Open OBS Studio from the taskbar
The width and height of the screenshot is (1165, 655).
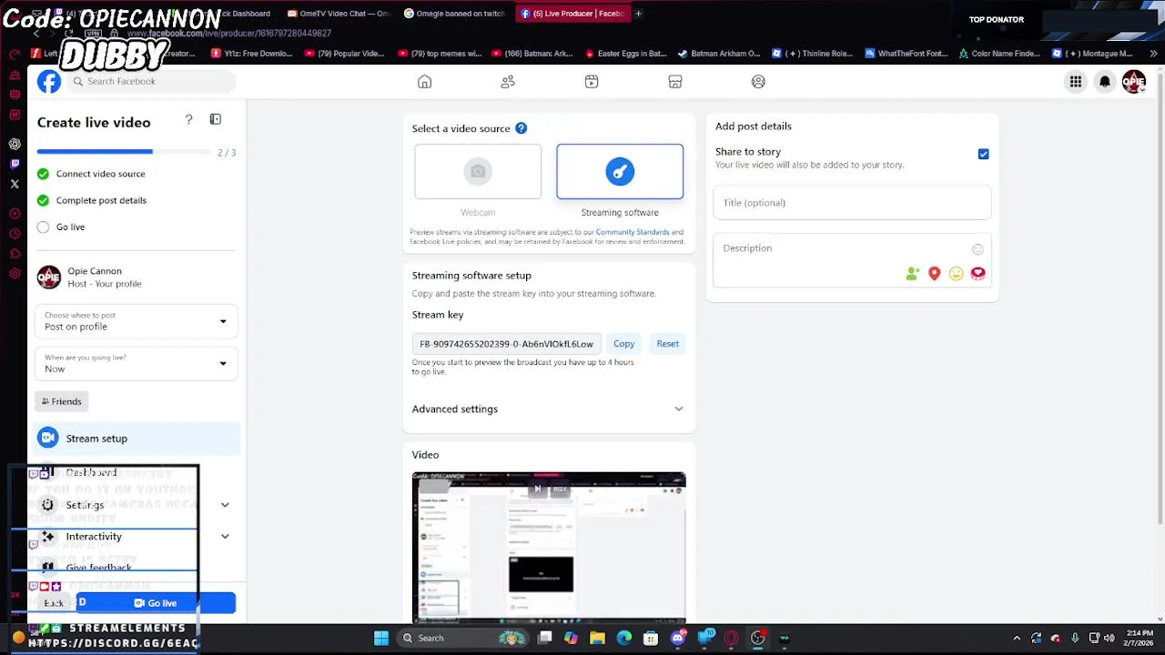click(x=757, y=638)
